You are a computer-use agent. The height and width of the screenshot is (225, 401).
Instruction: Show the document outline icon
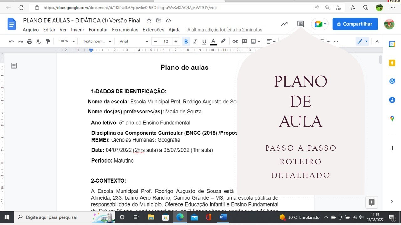pos(14,66)
